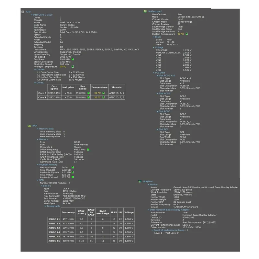Screen dimensions: 259x259
Task: Collapse the Slot PCI node
Action: 157,129
